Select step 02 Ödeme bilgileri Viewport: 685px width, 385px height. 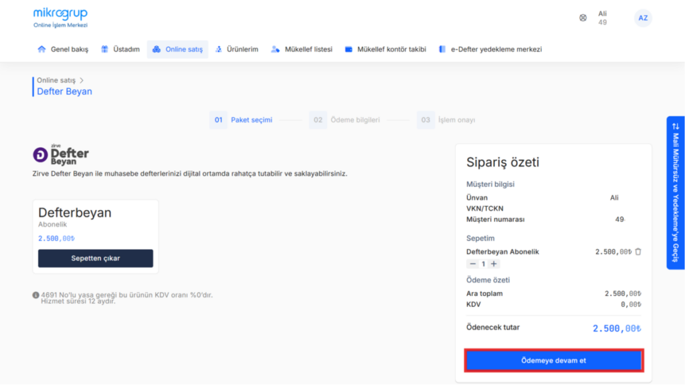click(345, 120)
